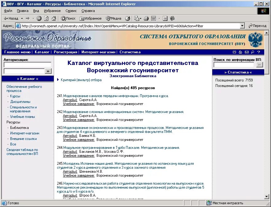This screenshot has height=207, width=271.
Task: Click the Stop loading icon
Action: pos(39,18)
